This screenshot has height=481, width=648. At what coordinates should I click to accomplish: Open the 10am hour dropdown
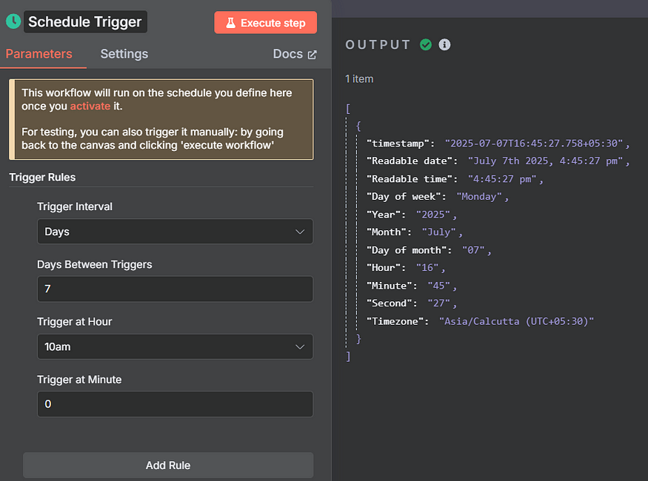[x=176, y=347]
